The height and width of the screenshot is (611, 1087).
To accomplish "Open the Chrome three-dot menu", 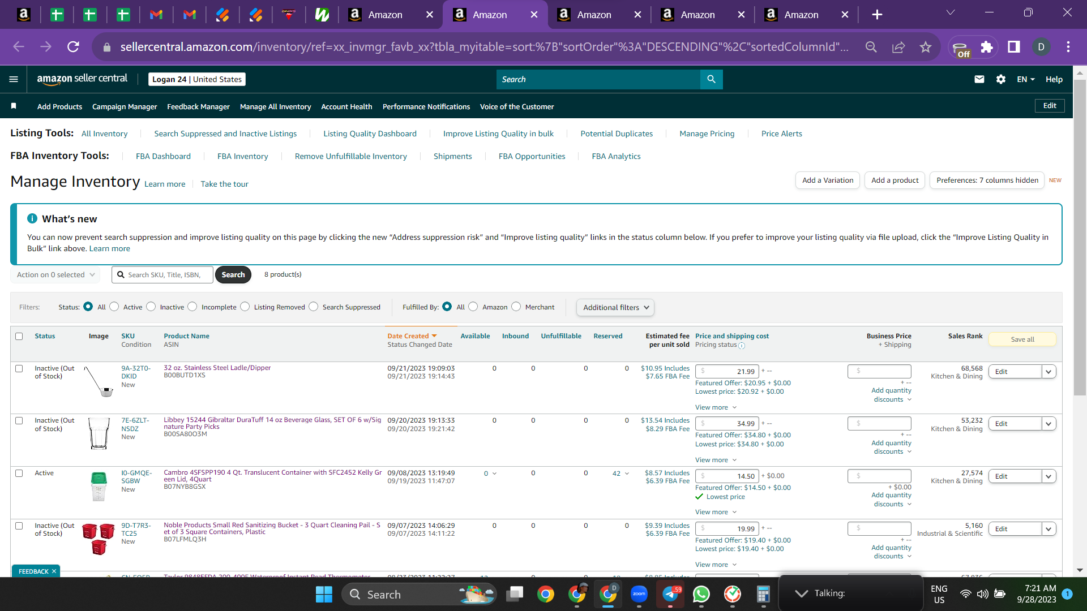I will (x=1068, y=47).
